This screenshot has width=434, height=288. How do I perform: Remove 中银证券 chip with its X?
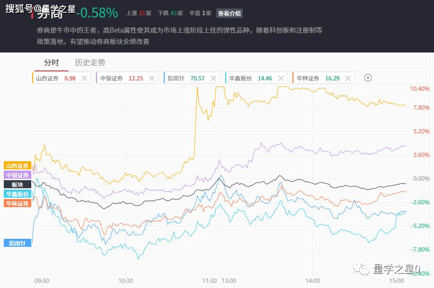coord(152,79)
